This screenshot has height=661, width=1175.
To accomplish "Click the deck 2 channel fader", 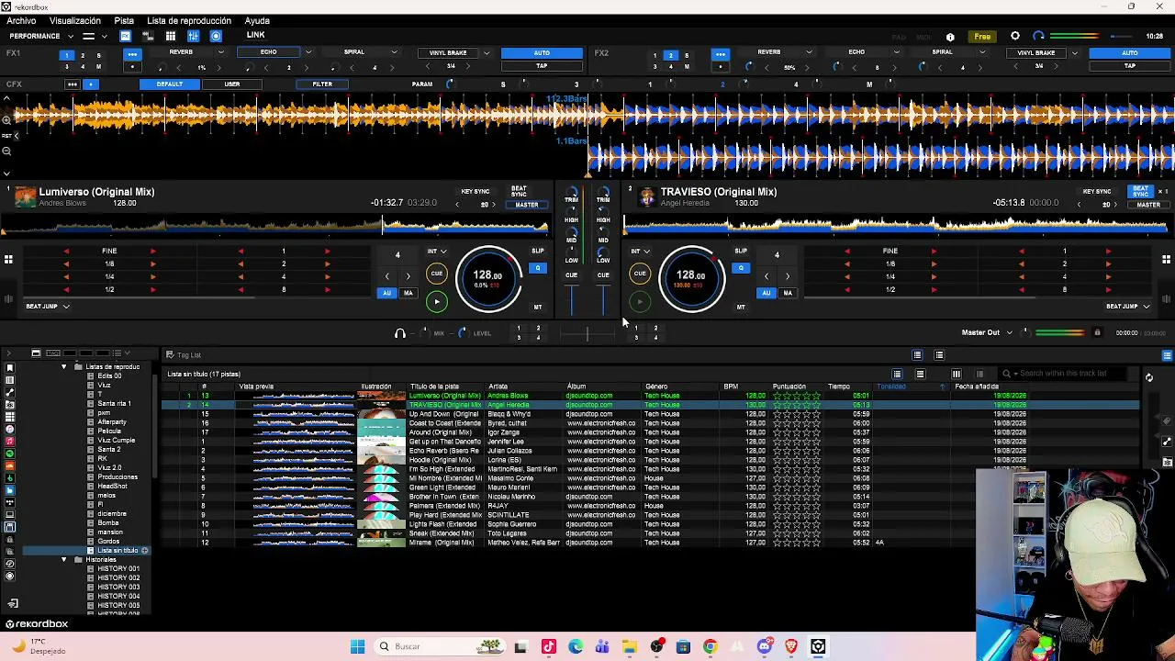I will pos(603,299).
